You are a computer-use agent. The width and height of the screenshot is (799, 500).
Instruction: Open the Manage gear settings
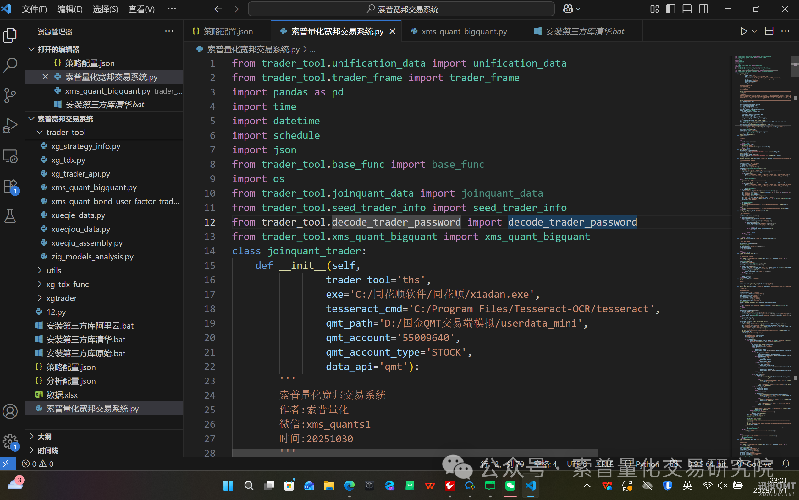pos(10,442)
